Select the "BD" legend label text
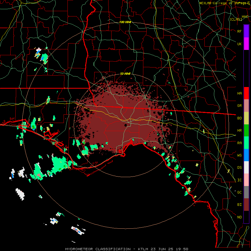The image size is (251, 251). tap(239, 118)
